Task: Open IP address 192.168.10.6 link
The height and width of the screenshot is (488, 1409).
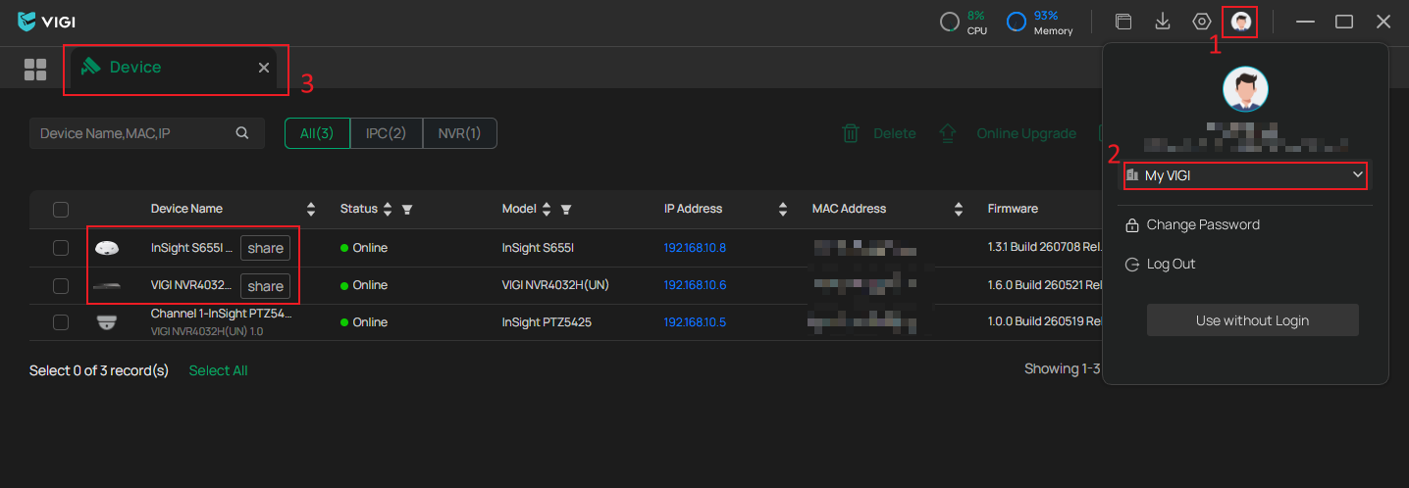Action: pyautogui.click(x=695, y=285)
